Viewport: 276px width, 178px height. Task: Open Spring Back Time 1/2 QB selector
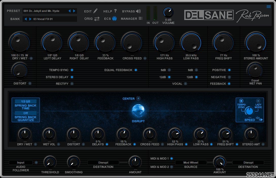[26, 101]
